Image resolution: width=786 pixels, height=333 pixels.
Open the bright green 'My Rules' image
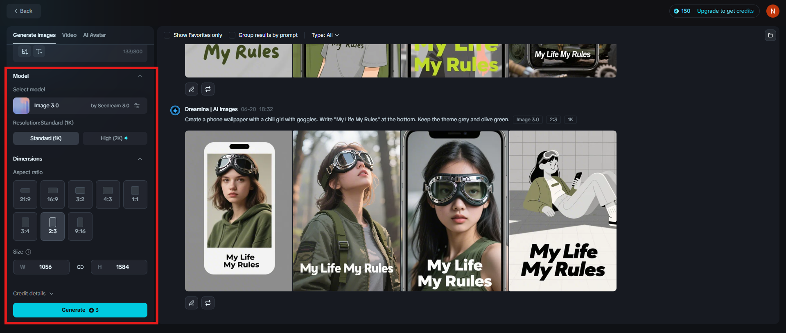455,61
